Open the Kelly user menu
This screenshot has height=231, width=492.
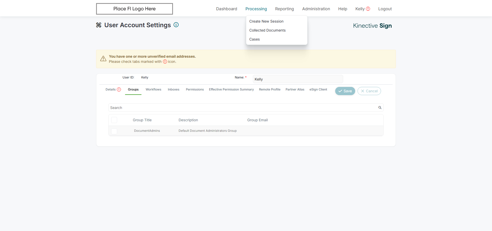click(x=360, y=9)
